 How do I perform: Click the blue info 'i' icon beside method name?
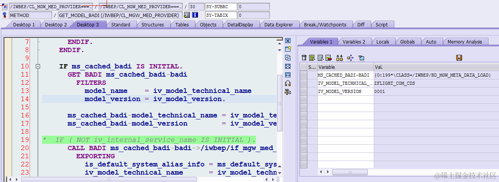pyautogui.click(x=195, y=15)
